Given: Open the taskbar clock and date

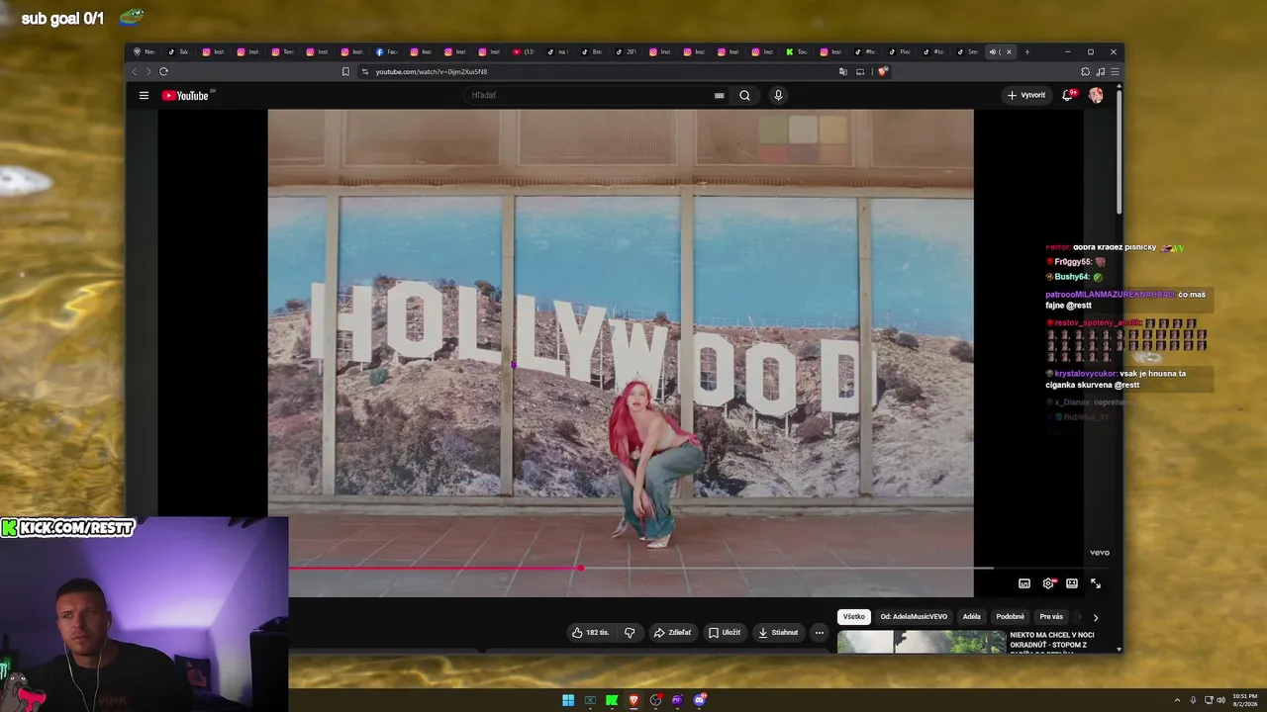Looking at the screenshot, I should coord(1245,700).
